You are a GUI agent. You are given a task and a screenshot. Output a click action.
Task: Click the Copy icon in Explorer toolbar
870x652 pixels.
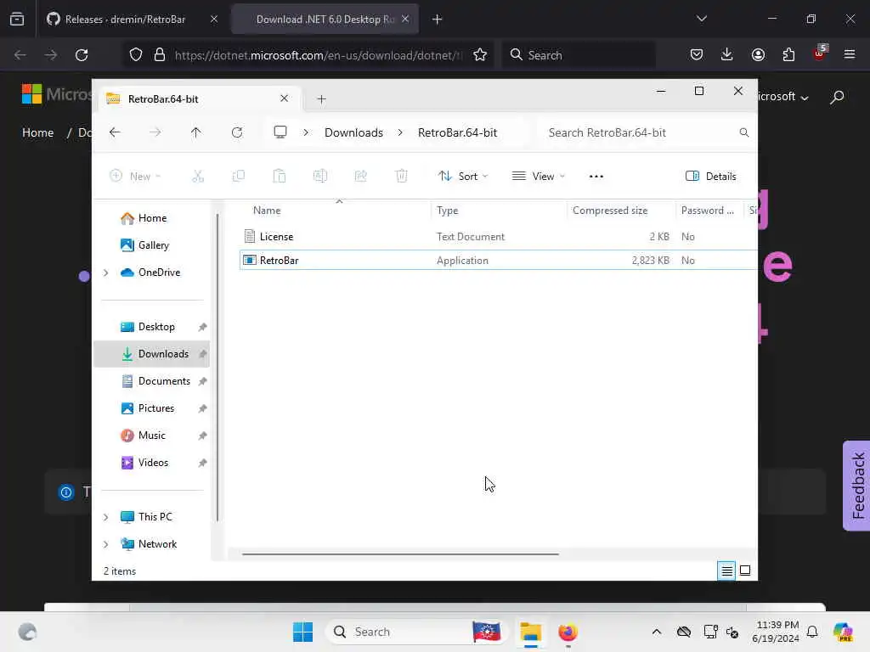[239, 177]
